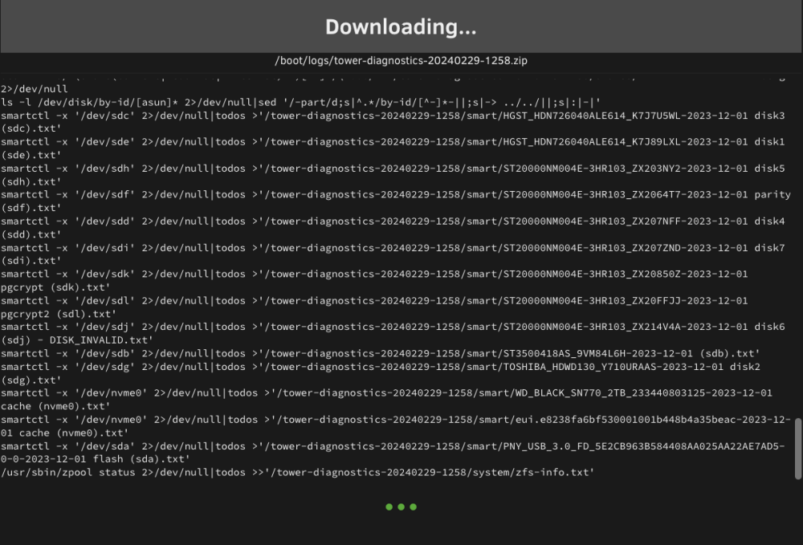Click the smartctl line for '/dev/sdj'
The width and height of the screenshot is (803, 545).
click(x=393, y=327)
